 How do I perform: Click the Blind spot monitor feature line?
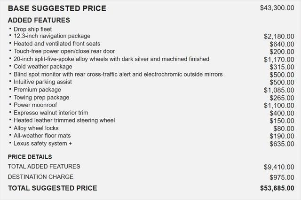point(118,74)
